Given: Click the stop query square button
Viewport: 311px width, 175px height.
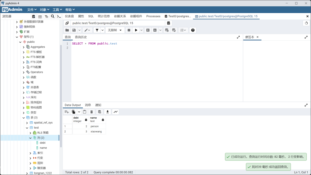Looking at the screenshot, I should (129, 30).
